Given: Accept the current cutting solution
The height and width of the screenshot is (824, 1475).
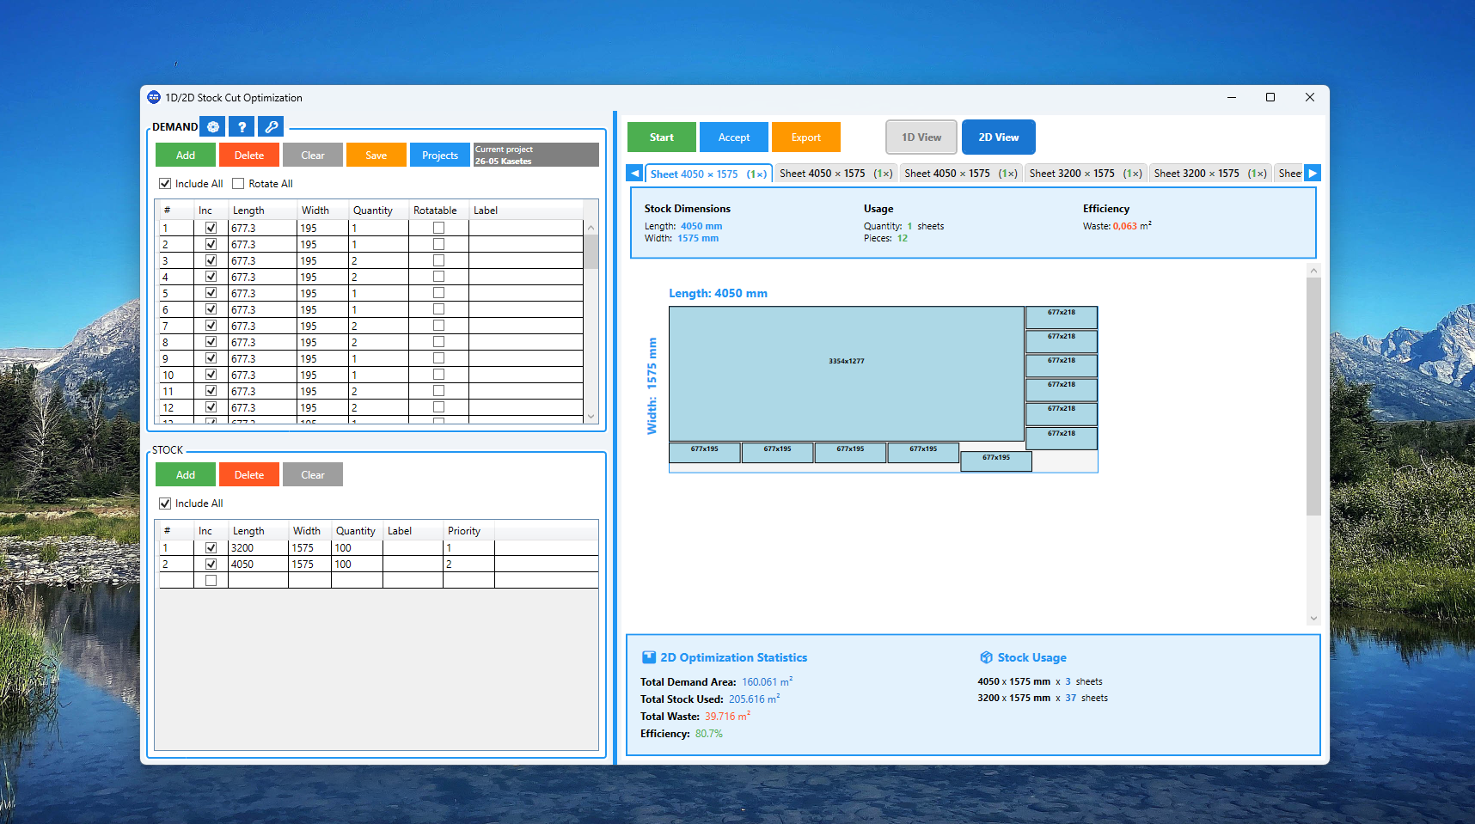Looking at the screenshot, I should (733, 137).
